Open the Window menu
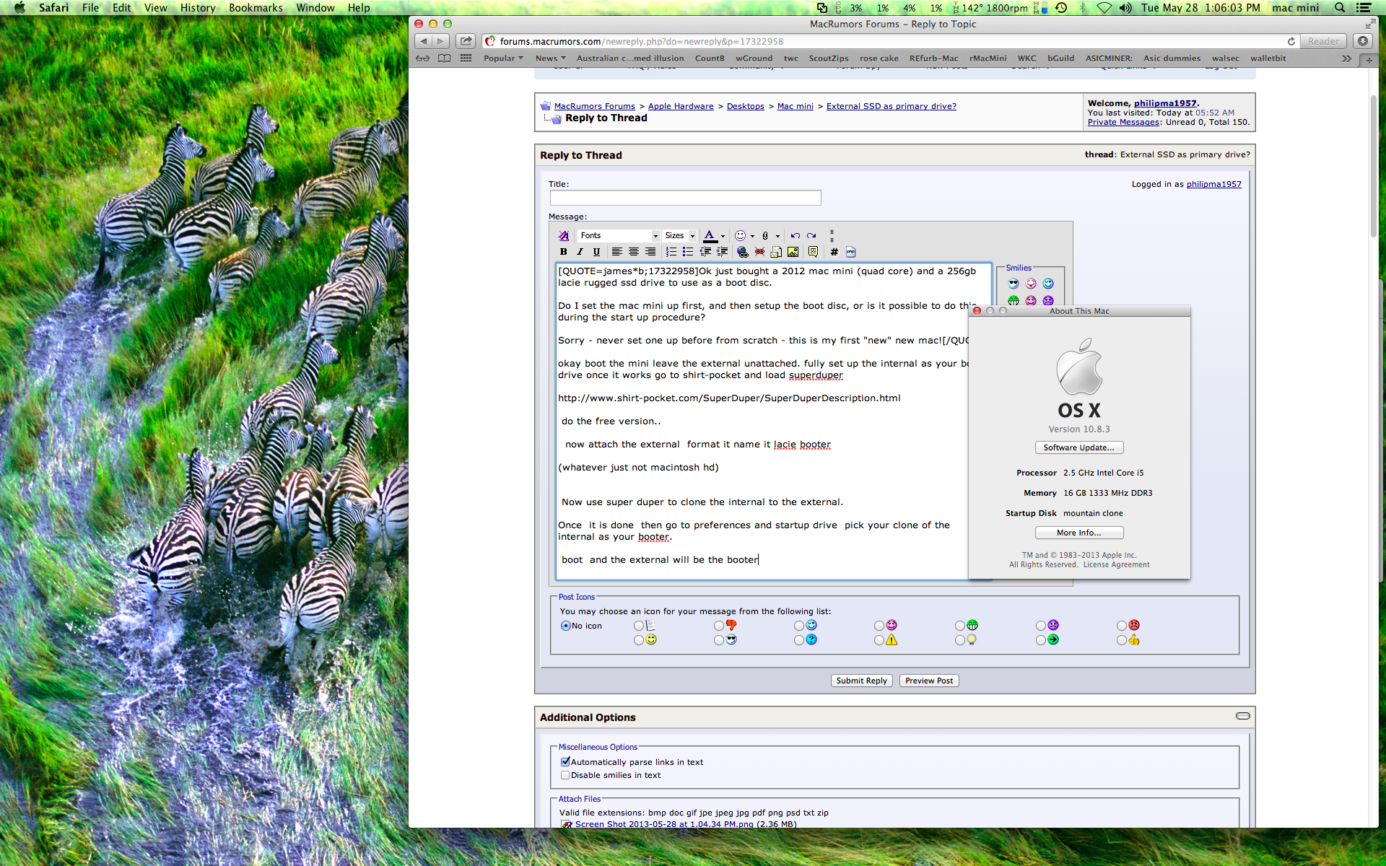The width and height of the screenshot is (1386, 866). tap(315, 8)
